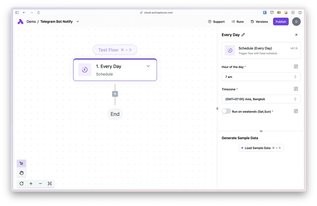This screenshot has width=317, height=206.
Task: Open the Bitwarden extension icon
Action: [265, 12]
